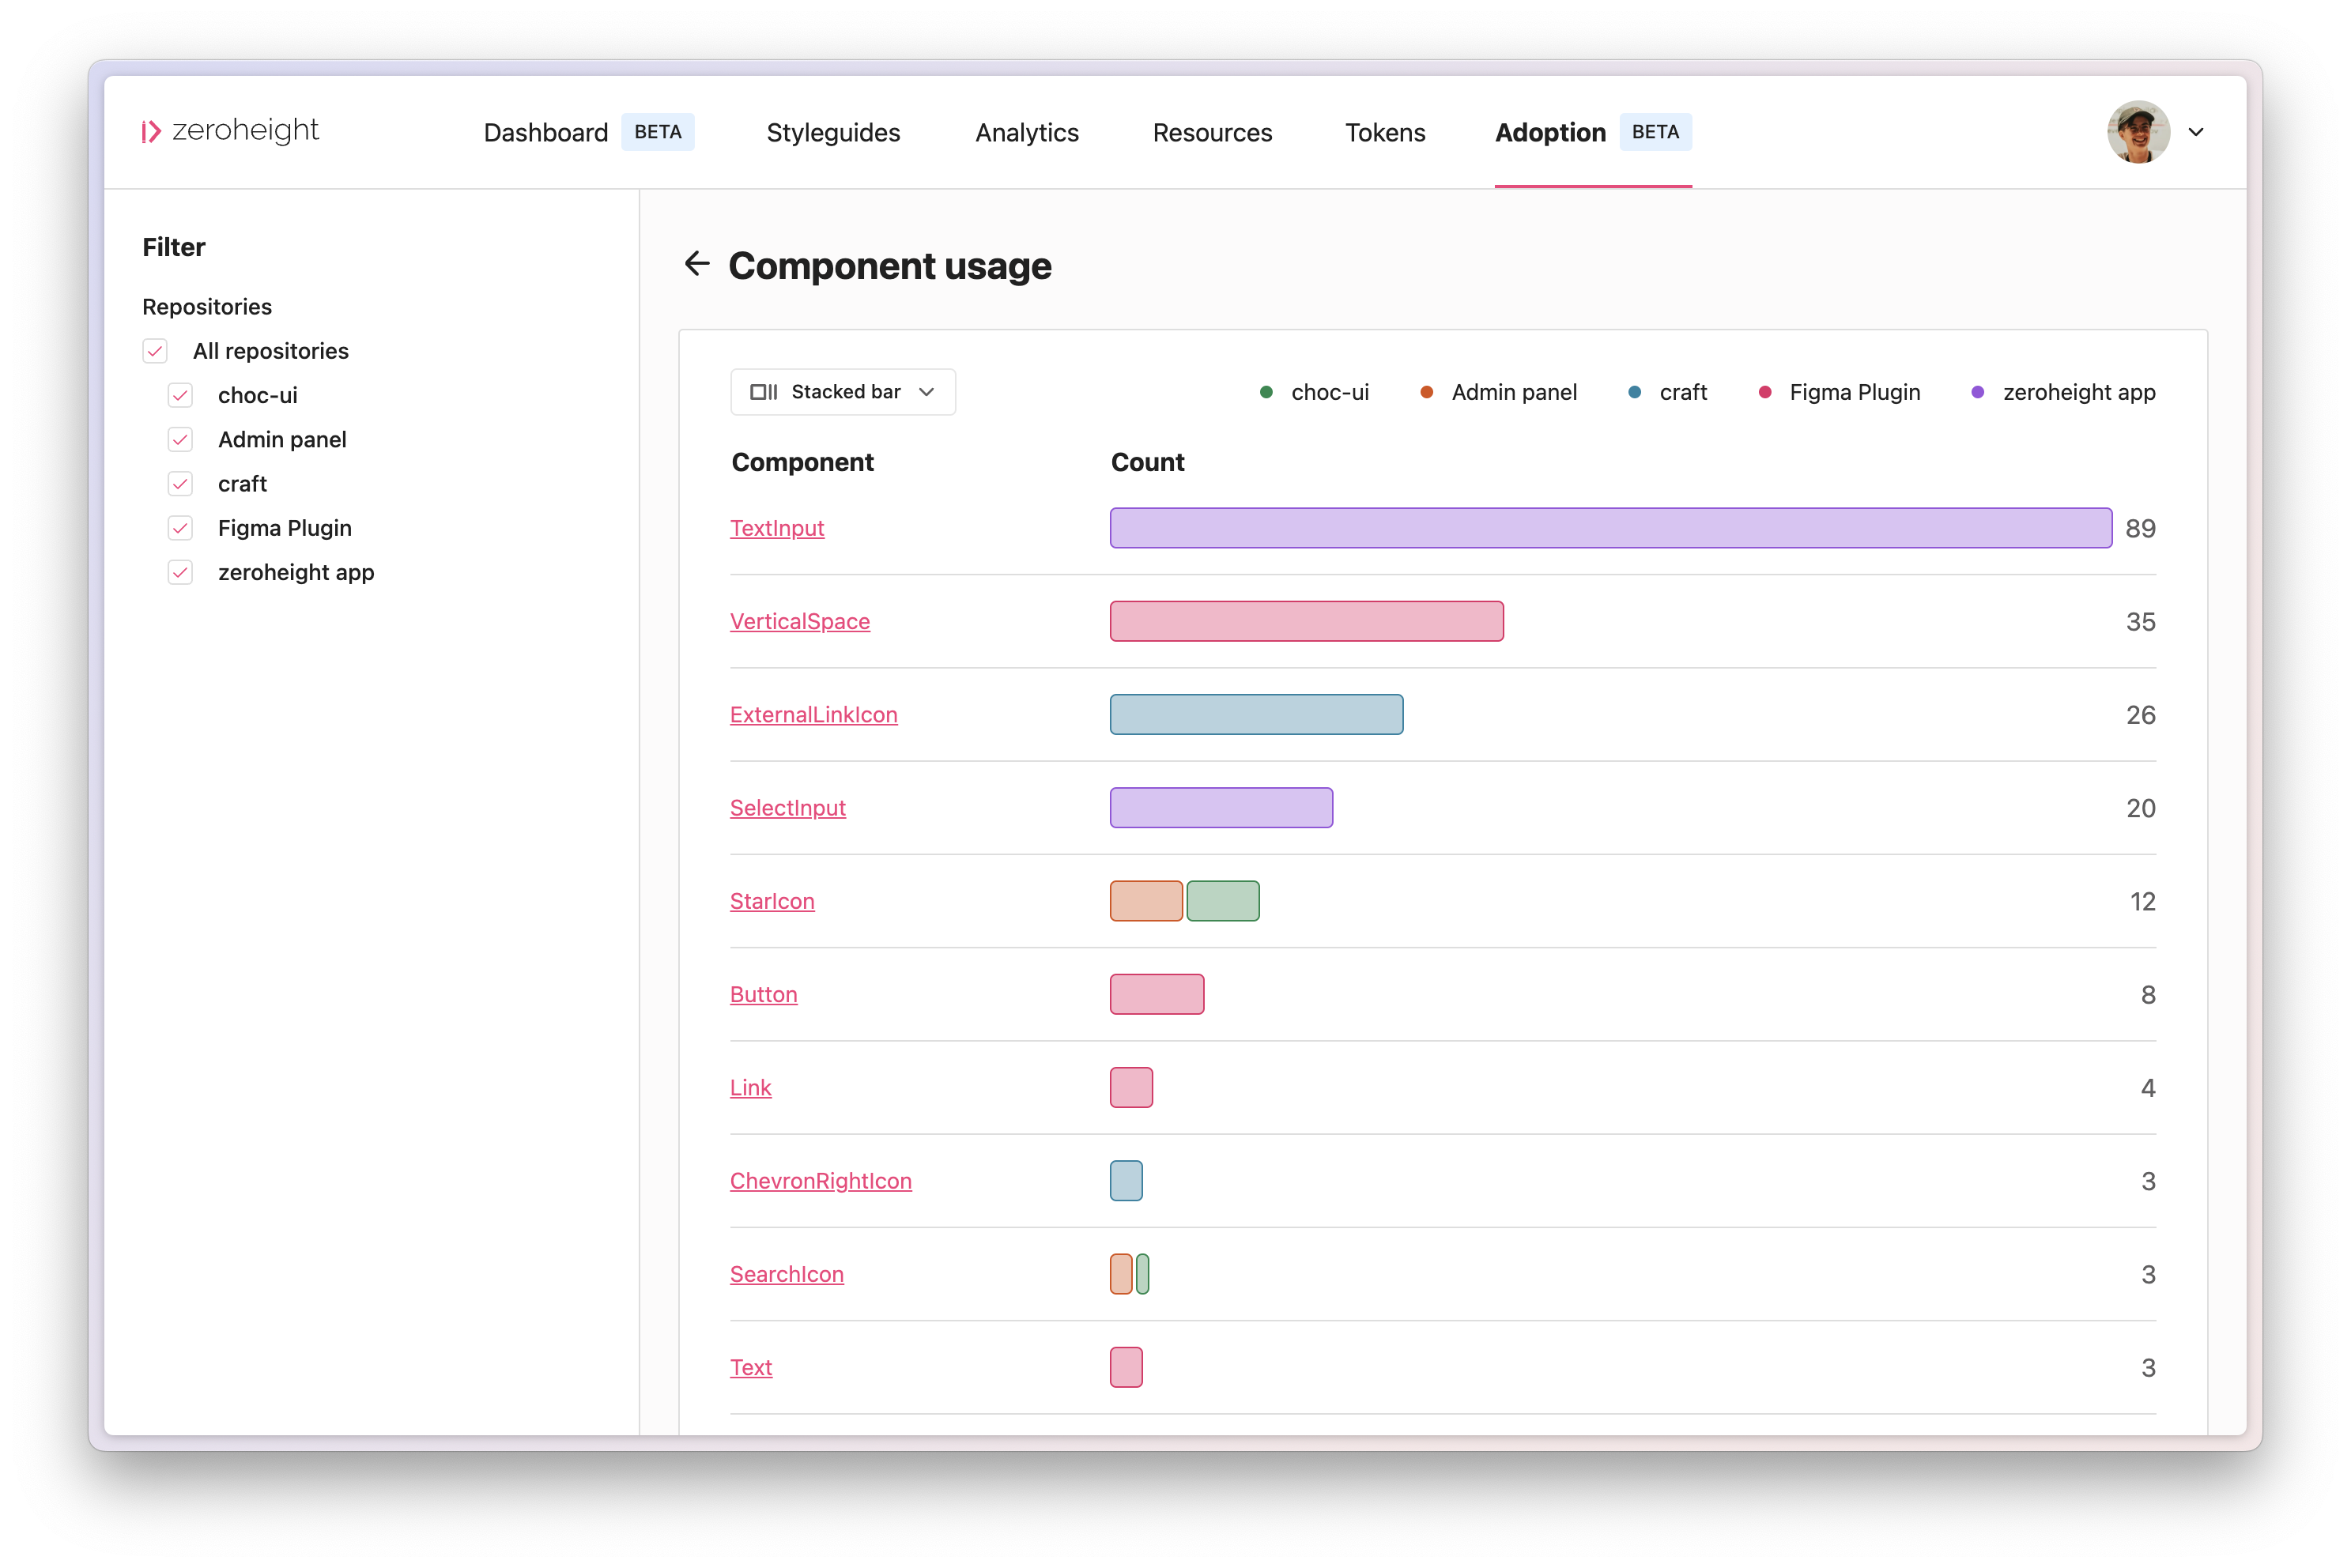Uncheck the choc-ui repository checkbox
This screenshot has height=1568, width=2351.
tap(180, 395)
